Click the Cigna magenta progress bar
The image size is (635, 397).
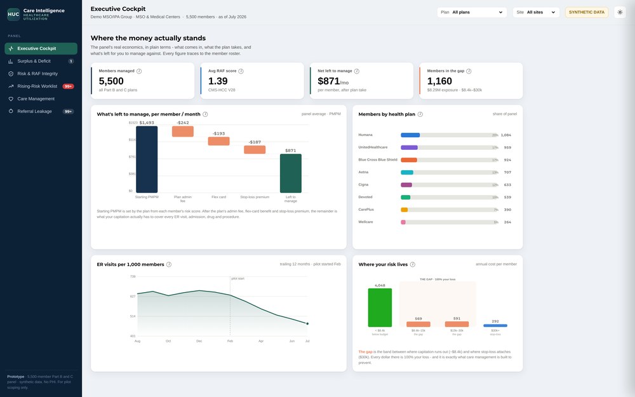[406, 185]
